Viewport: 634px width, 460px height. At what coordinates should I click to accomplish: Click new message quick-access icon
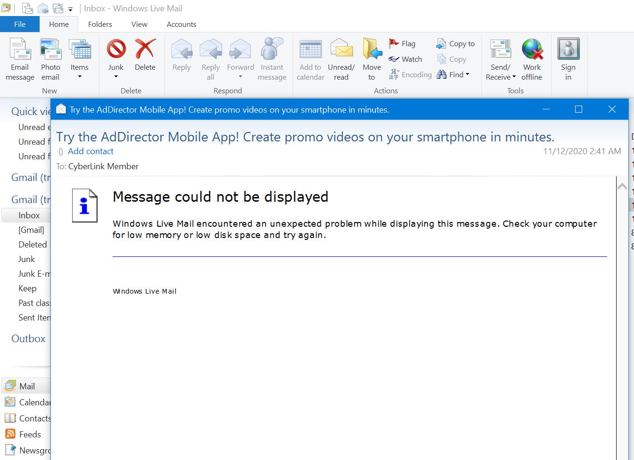tap(28, 8)
